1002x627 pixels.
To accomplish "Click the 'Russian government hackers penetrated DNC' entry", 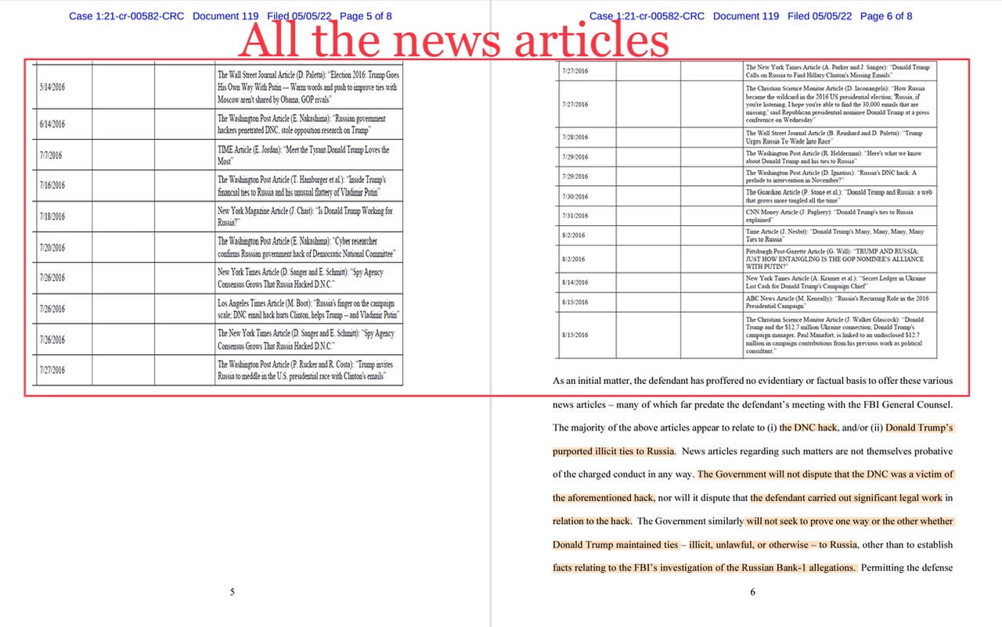I will tap(308, 124).
